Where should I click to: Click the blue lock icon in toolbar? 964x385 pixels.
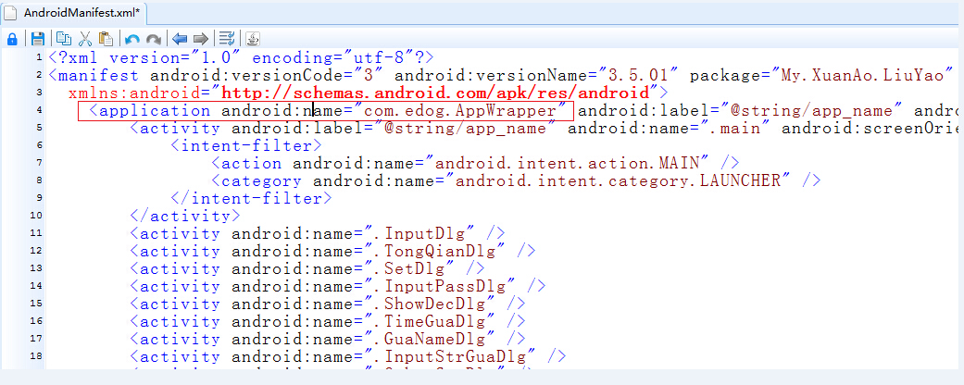(x=12, y=39)
